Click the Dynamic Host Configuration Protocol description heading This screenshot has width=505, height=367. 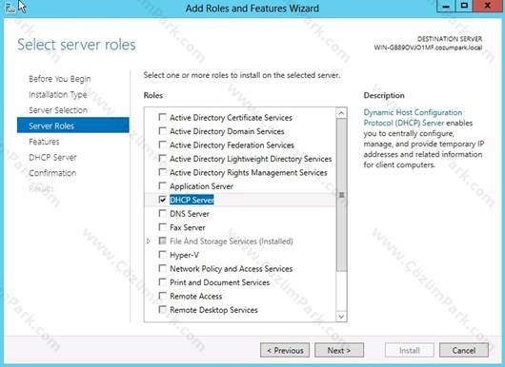tap(413, 118)
